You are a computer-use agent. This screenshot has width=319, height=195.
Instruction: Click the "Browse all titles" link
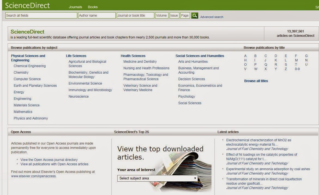[x=256, y=81]
